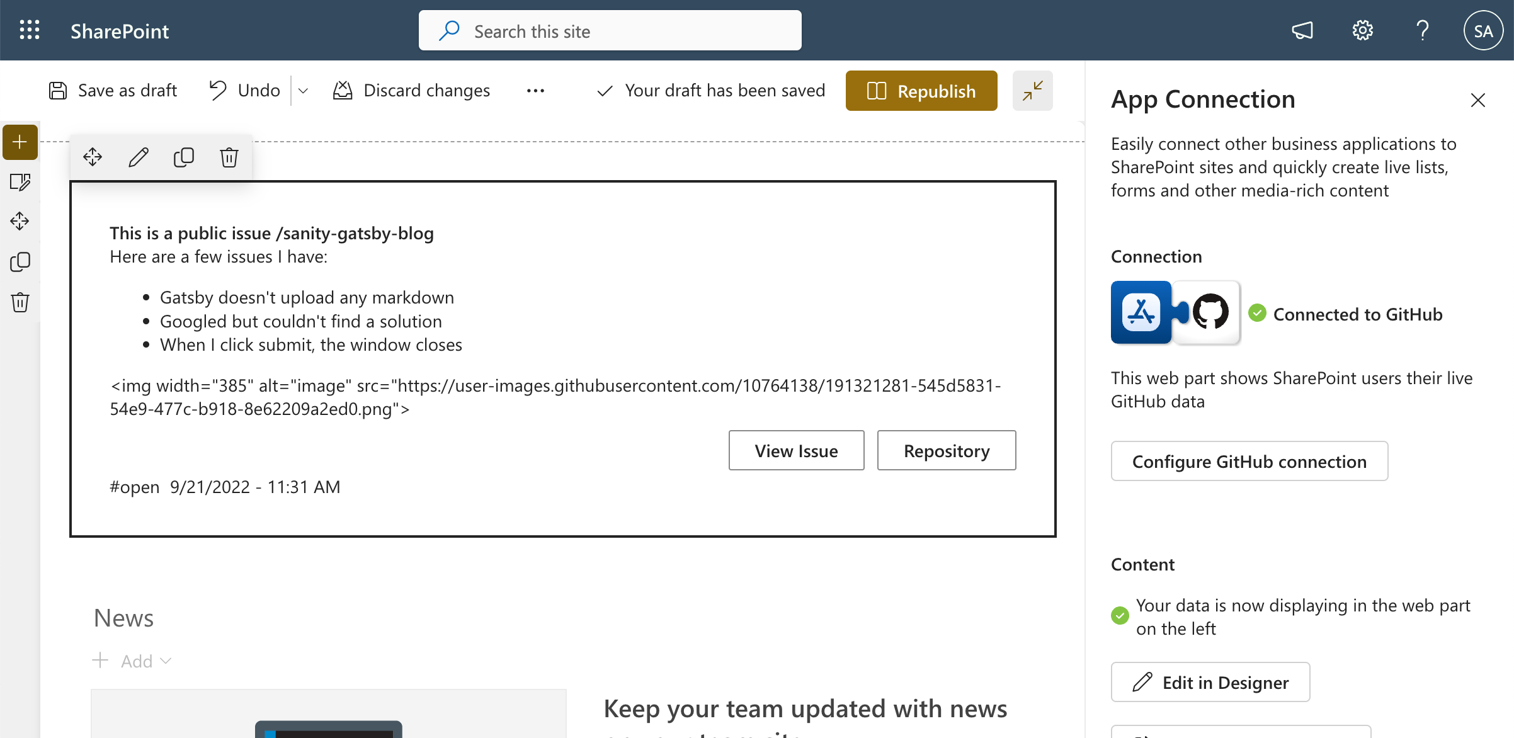Click Configure GitHub connection button
Image resolution: width=1514 pixels, height=738 pixels.
1249,462
